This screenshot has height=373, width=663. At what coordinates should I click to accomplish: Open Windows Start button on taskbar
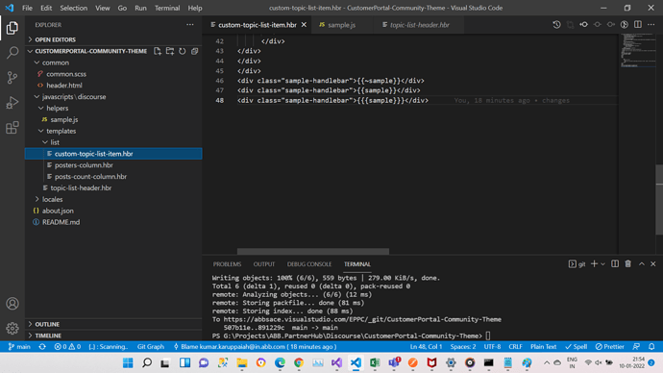coord(128,362)
